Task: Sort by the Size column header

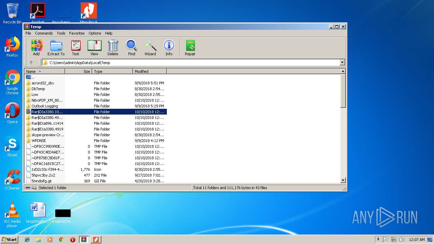Action: (78, 72)
